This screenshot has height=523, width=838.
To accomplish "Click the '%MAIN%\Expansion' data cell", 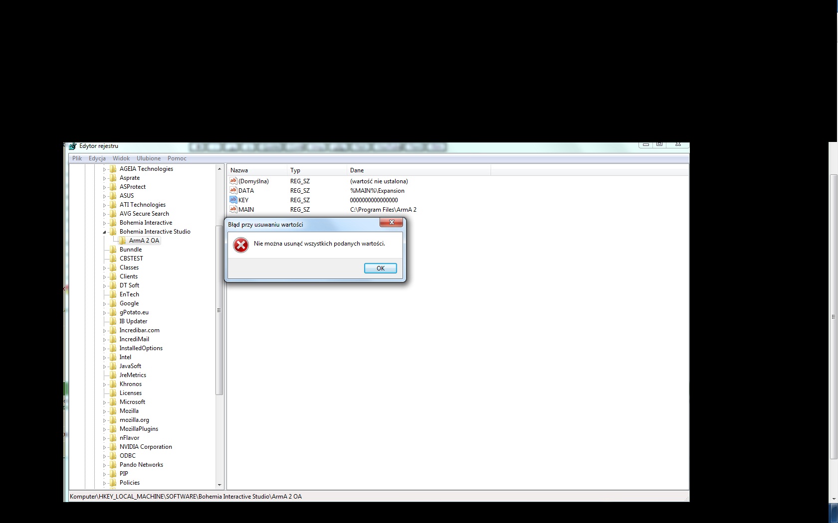I will pyautogui.click(x=377, y=191).
